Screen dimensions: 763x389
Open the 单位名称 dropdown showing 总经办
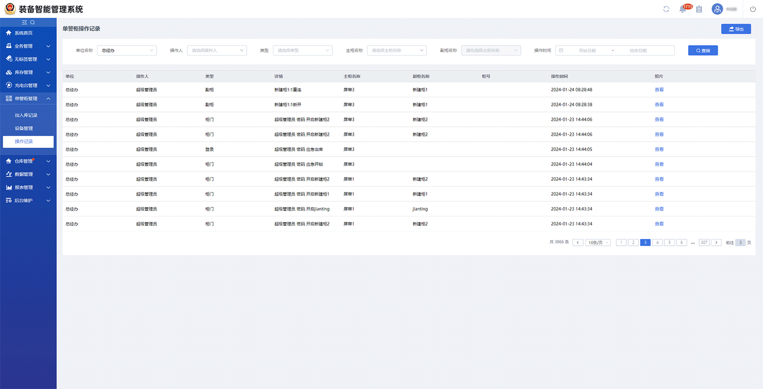(x=127, y=51)
